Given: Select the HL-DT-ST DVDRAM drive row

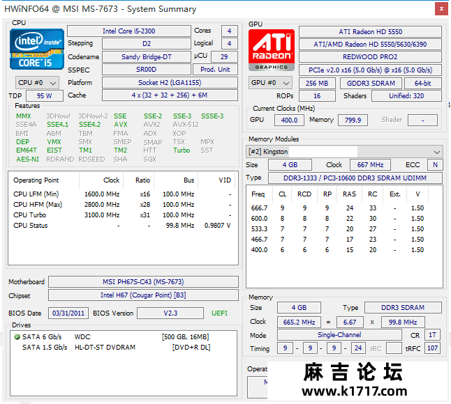Looking at the screenshot, I should [124, 348].
